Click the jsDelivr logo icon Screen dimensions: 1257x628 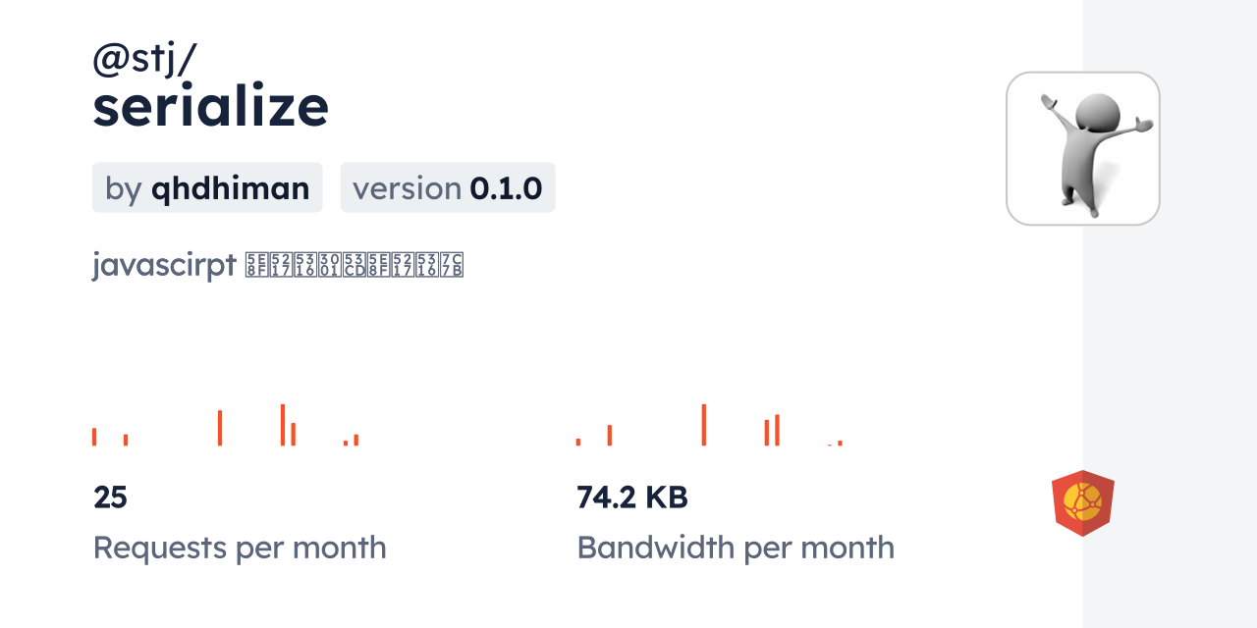pyautogui.click(x=1082, y=502)
